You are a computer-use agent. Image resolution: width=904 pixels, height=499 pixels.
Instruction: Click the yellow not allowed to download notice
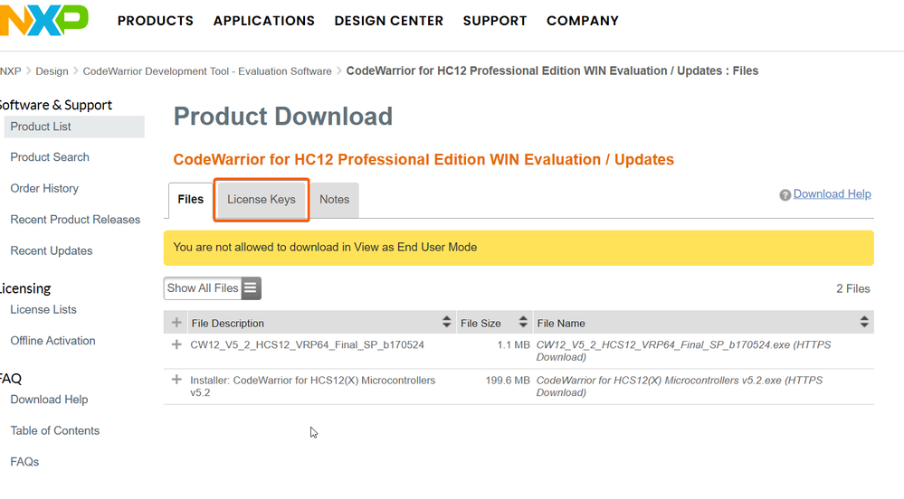click(x=519, y=248)
